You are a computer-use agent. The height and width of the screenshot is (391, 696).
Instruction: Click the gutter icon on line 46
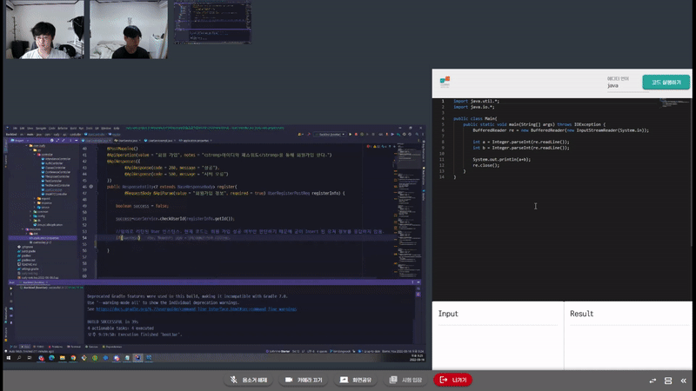click(91, 187)
